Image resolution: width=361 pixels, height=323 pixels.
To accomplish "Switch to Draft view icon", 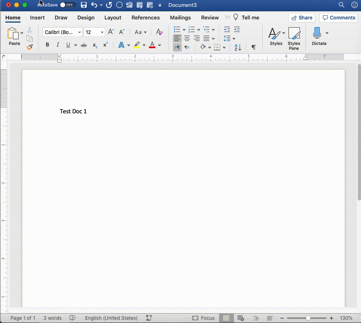I will point(270,318).
